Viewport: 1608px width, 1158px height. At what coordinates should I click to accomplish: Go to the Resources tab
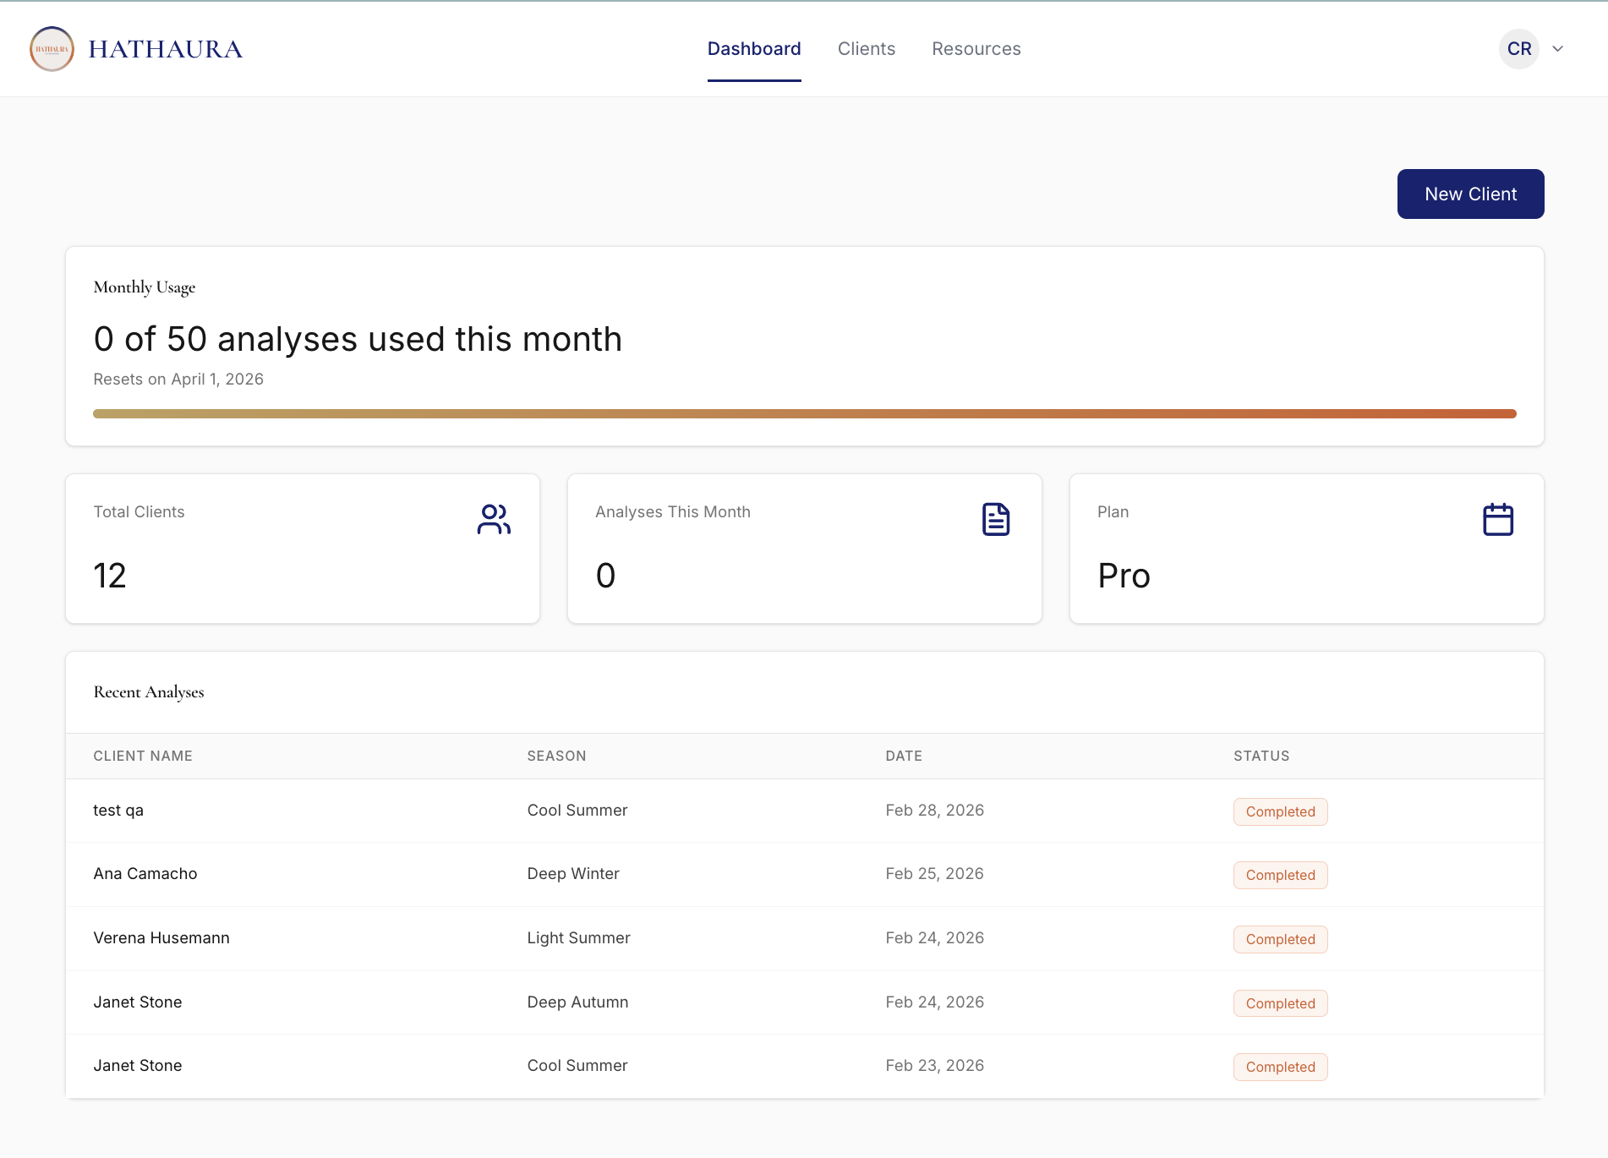pos(976,49)
